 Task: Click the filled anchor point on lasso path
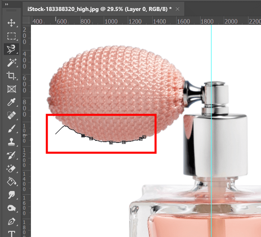pos(83,136)
